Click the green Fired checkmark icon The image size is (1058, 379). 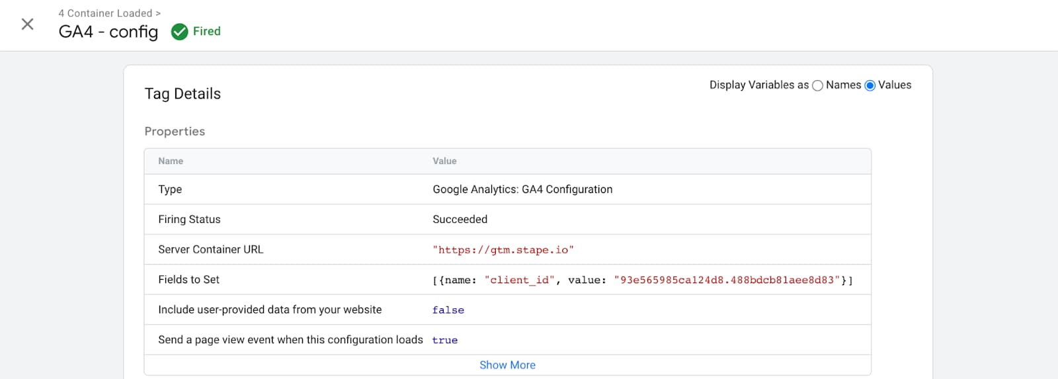click(x=179, y=32)
